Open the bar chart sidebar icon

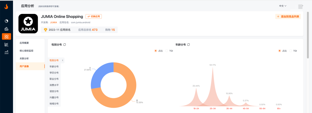(x=6, y=29)
